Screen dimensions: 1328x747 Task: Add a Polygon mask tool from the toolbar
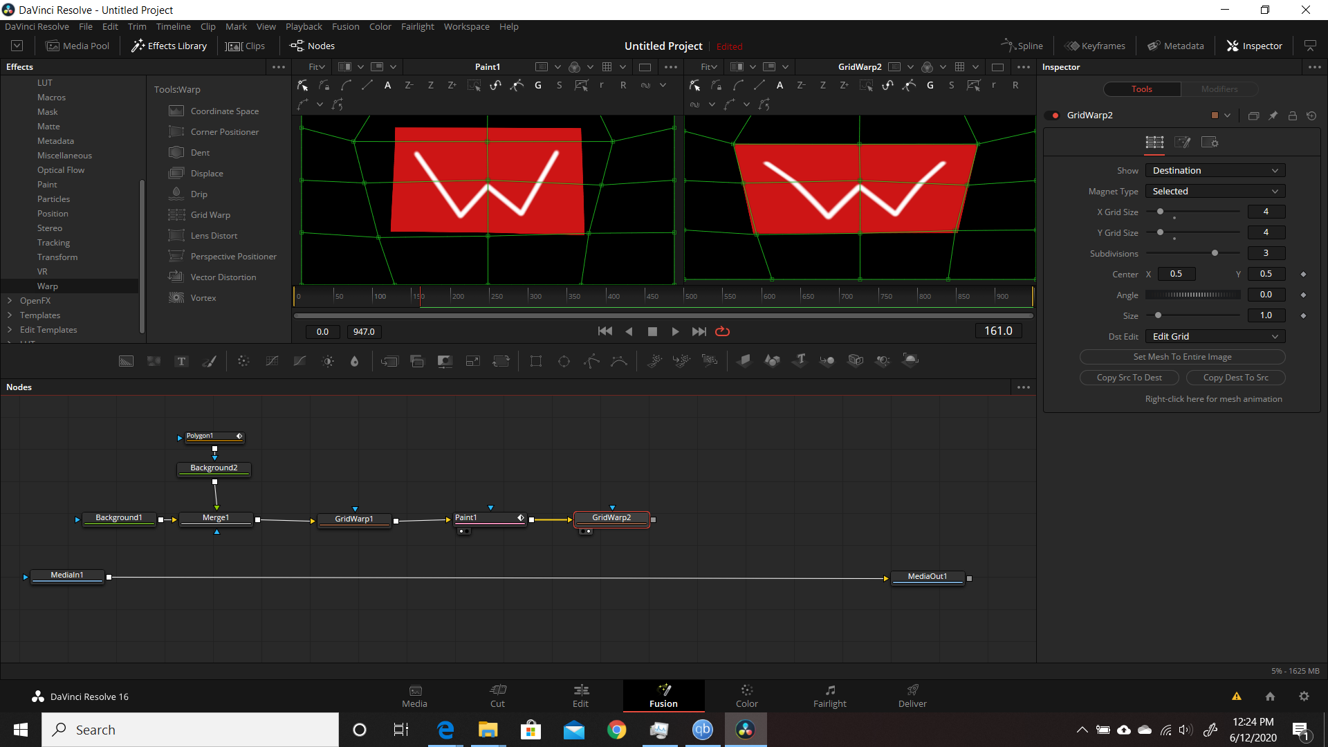click(x=591, y=361)
